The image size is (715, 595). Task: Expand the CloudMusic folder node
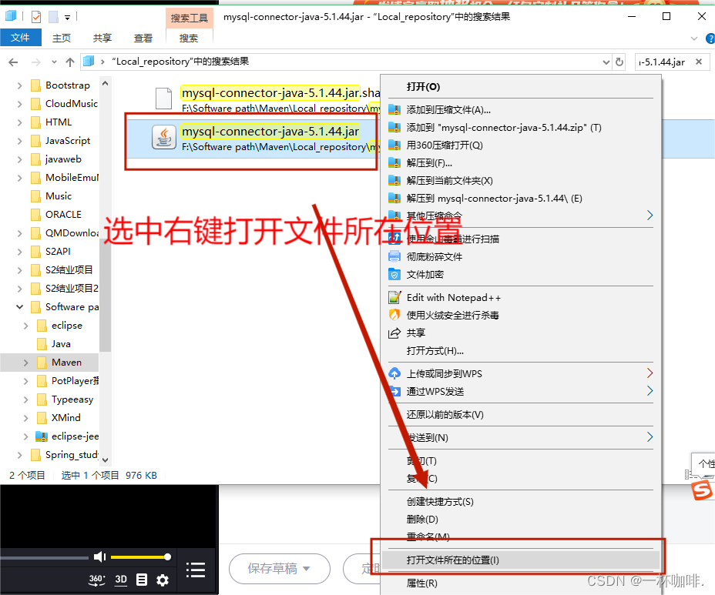[x=19, y=104]
